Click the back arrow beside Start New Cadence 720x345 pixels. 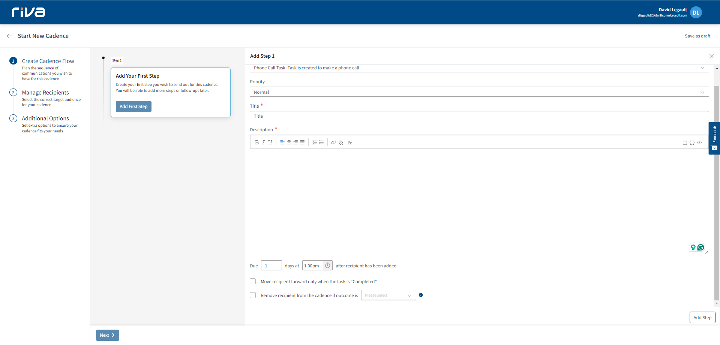point(10,36)
